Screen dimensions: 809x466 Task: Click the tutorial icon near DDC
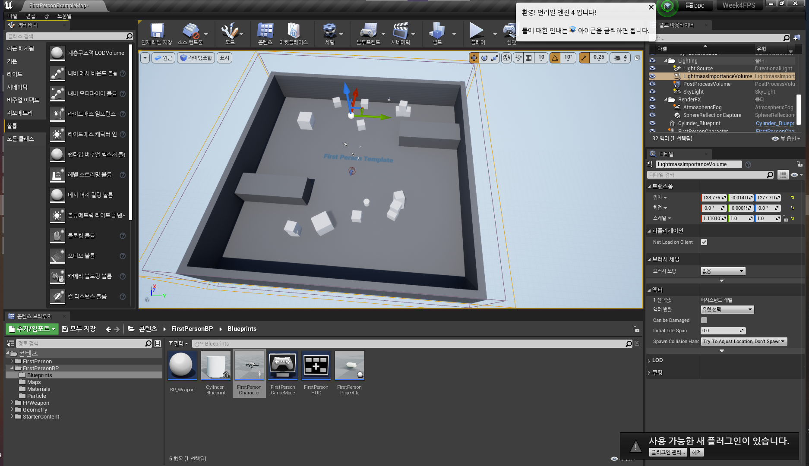pos(667,6)
